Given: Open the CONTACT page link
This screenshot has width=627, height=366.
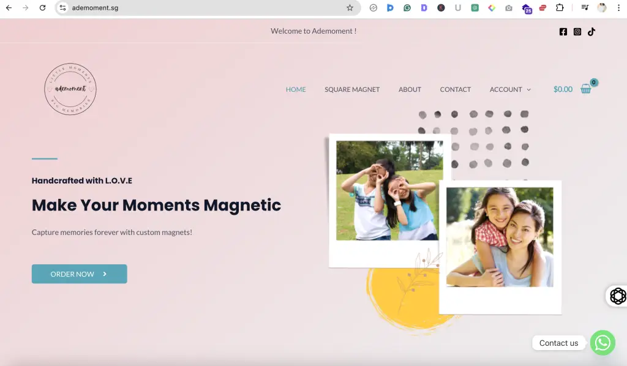Looking at the screenshot, I should point(455,89).
